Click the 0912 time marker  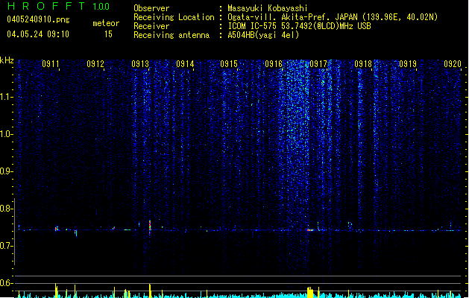click(95, 64)
